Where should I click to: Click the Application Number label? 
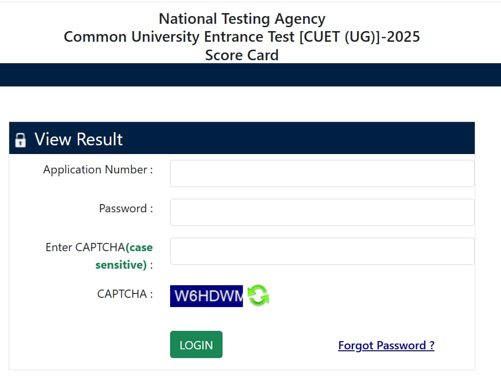98,170
